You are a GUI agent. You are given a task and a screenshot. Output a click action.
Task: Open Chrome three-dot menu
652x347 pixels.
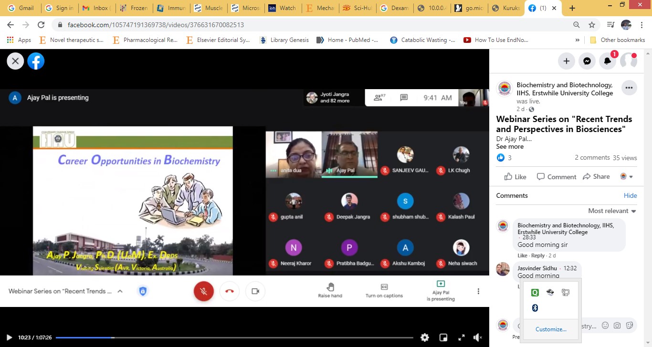pos(641,25)
